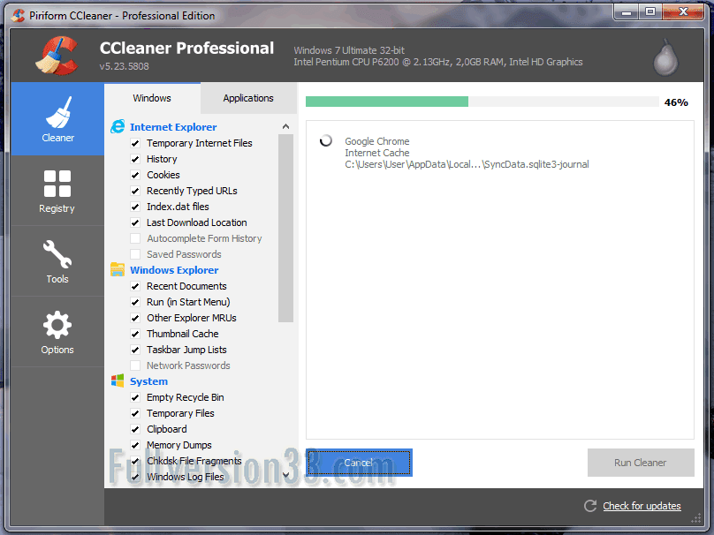Viewport: 714px width, 535px height.
Task: Click the Google Chrome result text
Action: click(x=377, y=141)
